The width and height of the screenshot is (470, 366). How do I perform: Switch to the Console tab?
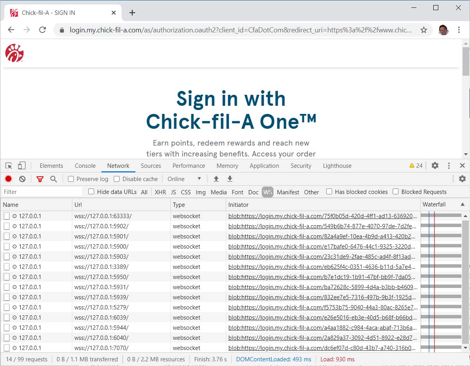pos(85,166)
